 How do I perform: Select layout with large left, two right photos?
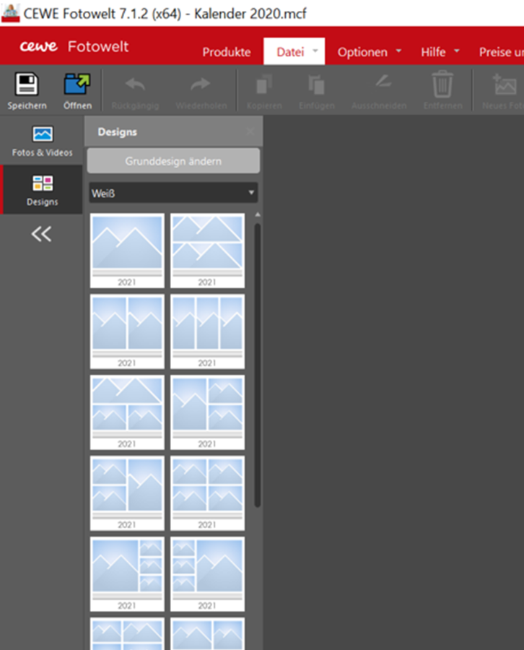click(x=208, y=412)
